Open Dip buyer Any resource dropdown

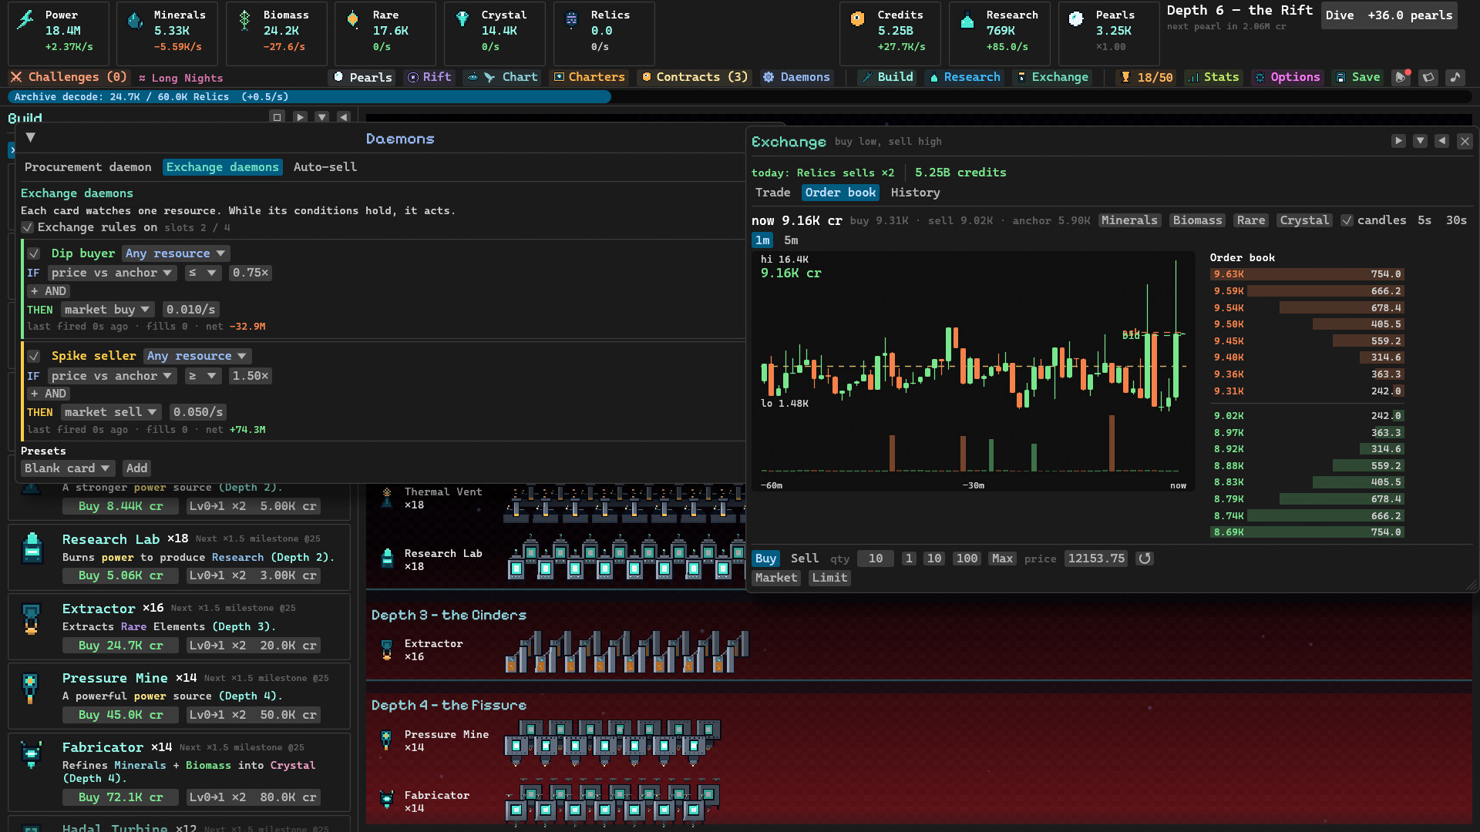coord(175,253)
